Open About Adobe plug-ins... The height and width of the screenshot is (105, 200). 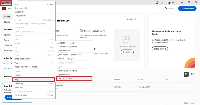pyautogui.click(x=74, y=58)
